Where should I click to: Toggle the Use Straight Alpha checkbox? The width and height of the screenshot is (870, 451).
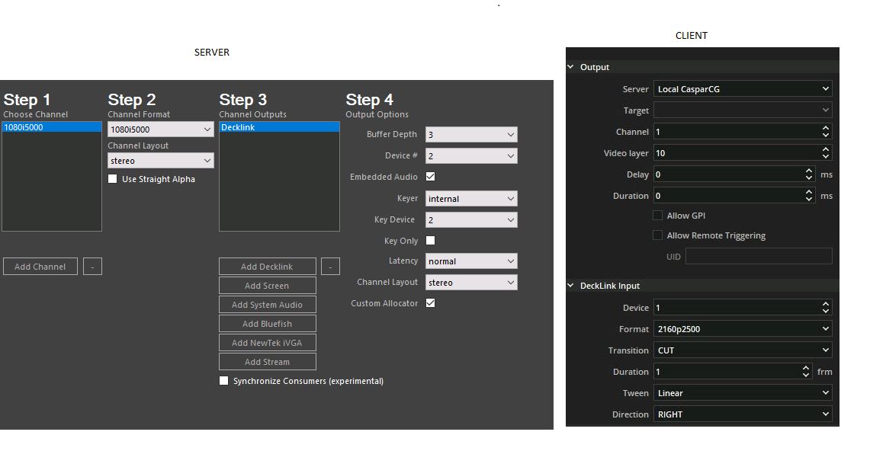113,179
